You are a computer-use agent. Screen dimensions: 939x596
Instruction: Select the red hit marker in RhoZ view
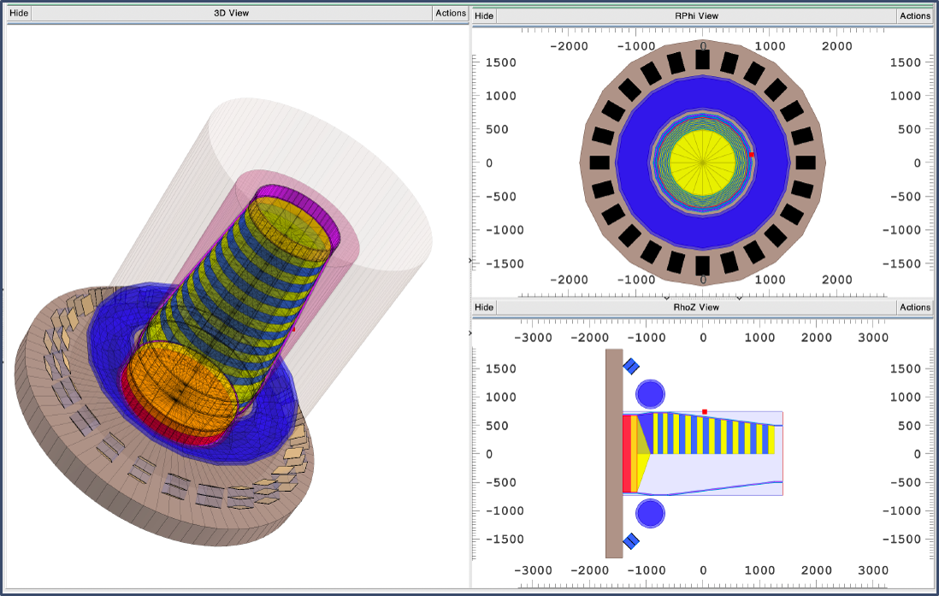(705, 411)
